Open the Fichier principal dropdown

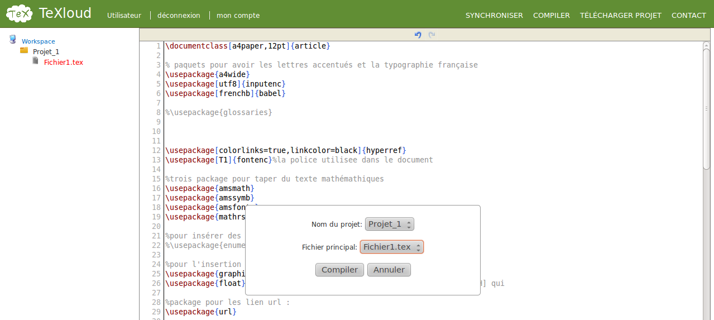392,247
